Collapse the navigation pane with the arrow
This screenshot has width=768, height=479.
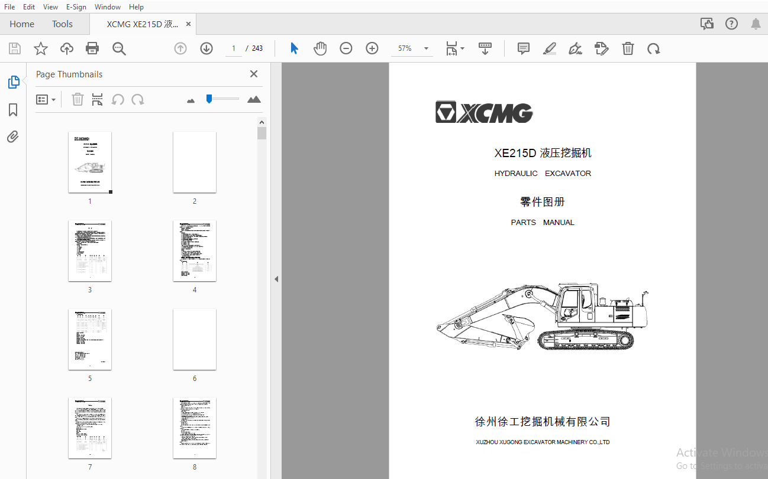pyautogui.click(x=276, y=279)
